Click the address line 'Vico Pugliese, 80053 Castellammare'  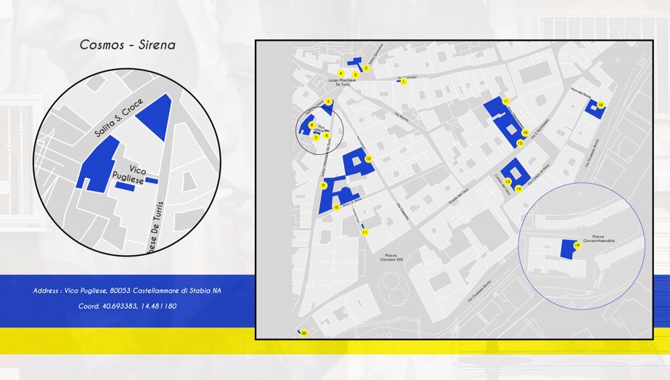coord(127,291)
